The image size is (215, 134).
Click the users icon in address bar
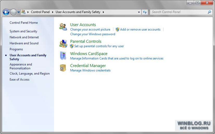(x=23, y=12)
